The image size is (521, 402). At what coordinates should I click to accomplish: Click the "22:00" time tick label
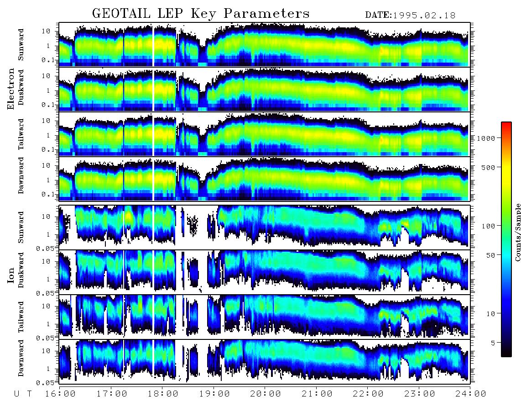point(368,394)
